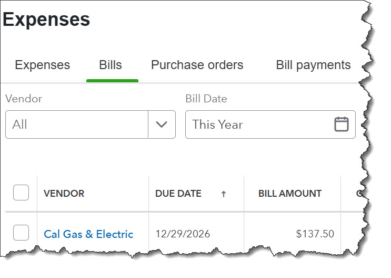Click the ascending sort arrow beside Due Date
Viewport: 391px width, 278px height.
point(224,194)
